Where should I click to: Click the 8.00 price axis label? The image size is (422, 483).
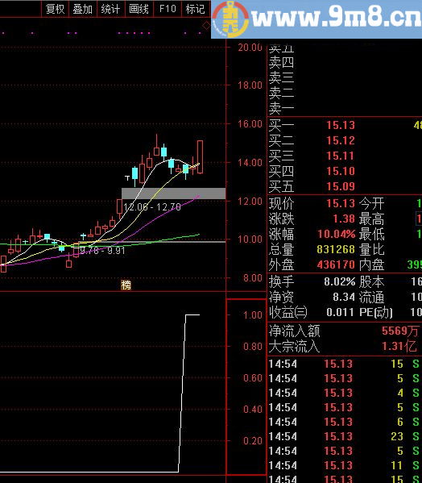coord(253,278)
